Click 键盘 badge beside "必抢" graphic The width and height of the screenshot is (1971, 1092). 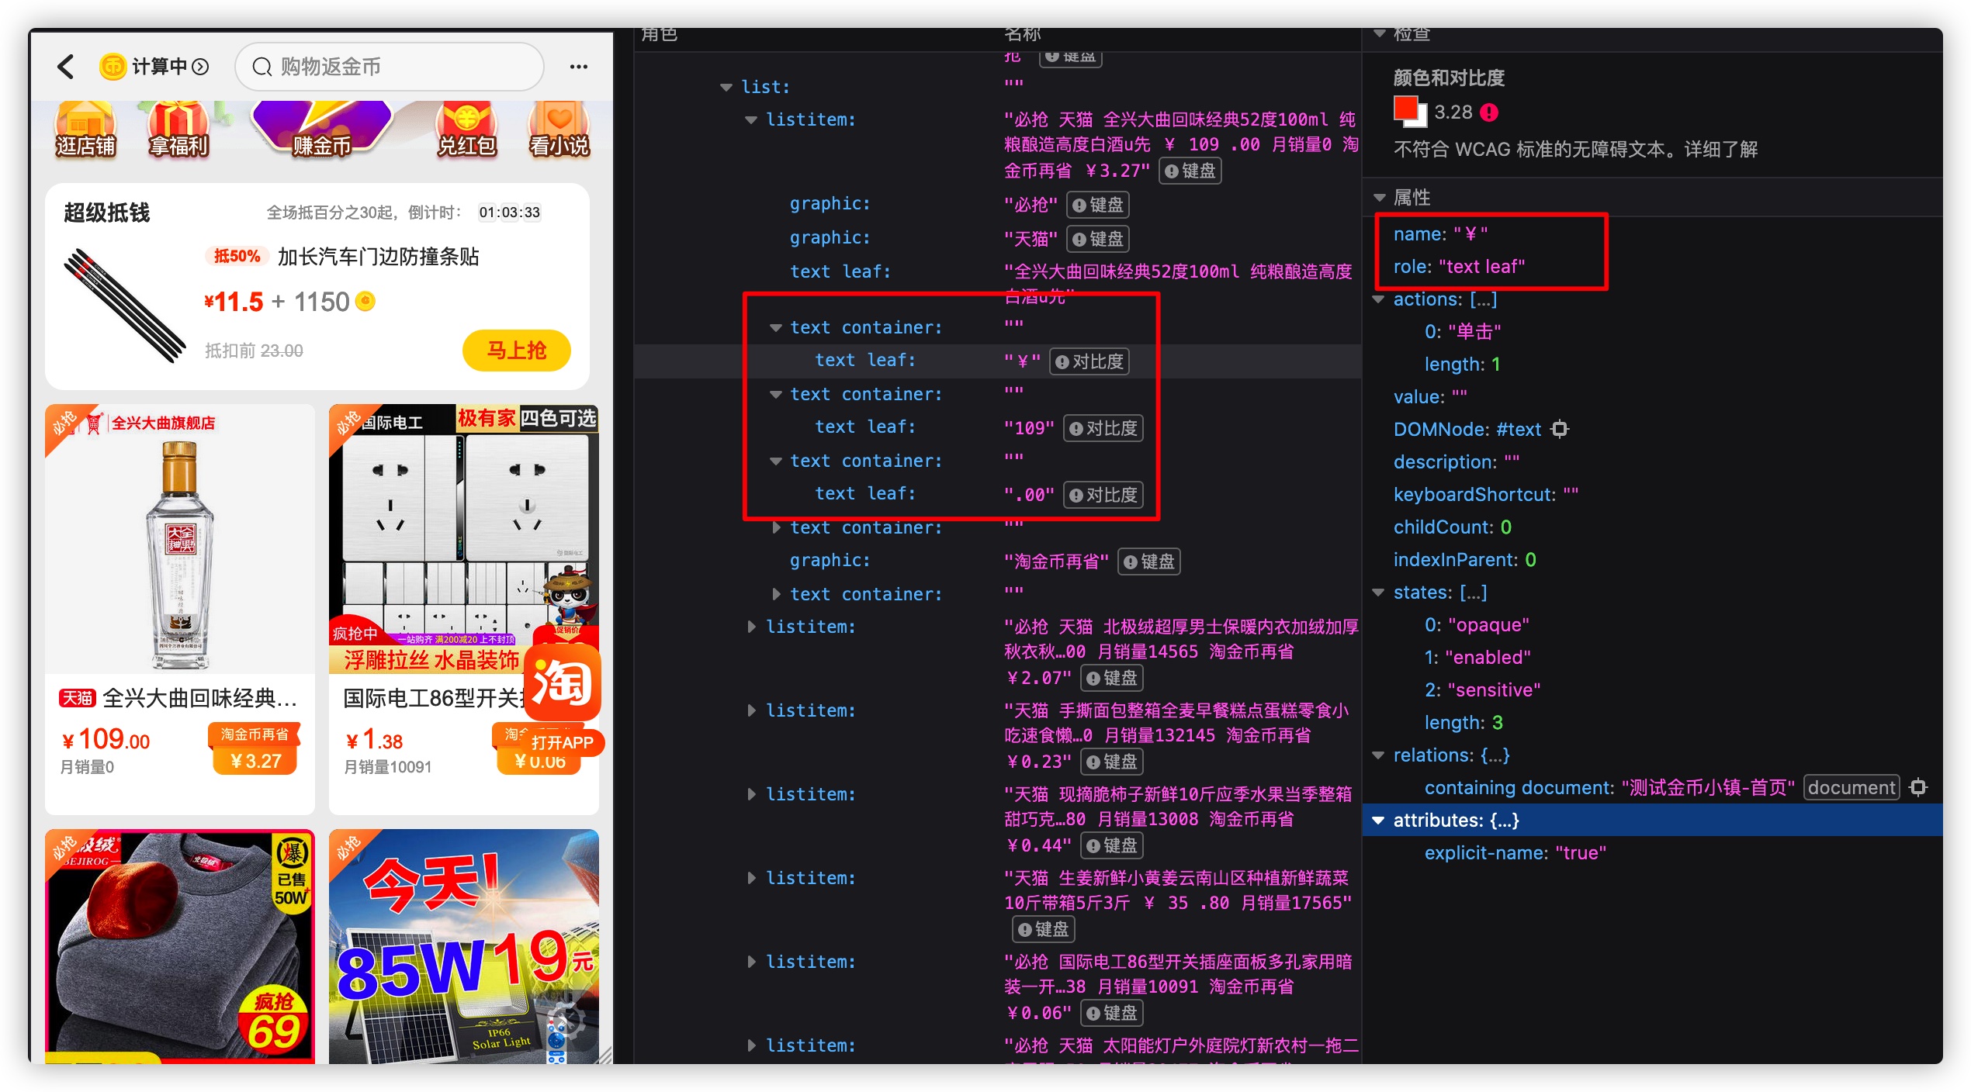1098,205
